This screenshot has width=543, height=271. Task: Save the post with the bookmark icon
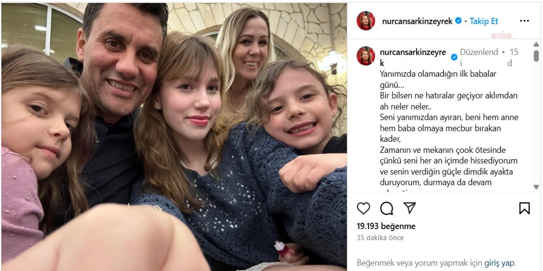tap(524, 208)
